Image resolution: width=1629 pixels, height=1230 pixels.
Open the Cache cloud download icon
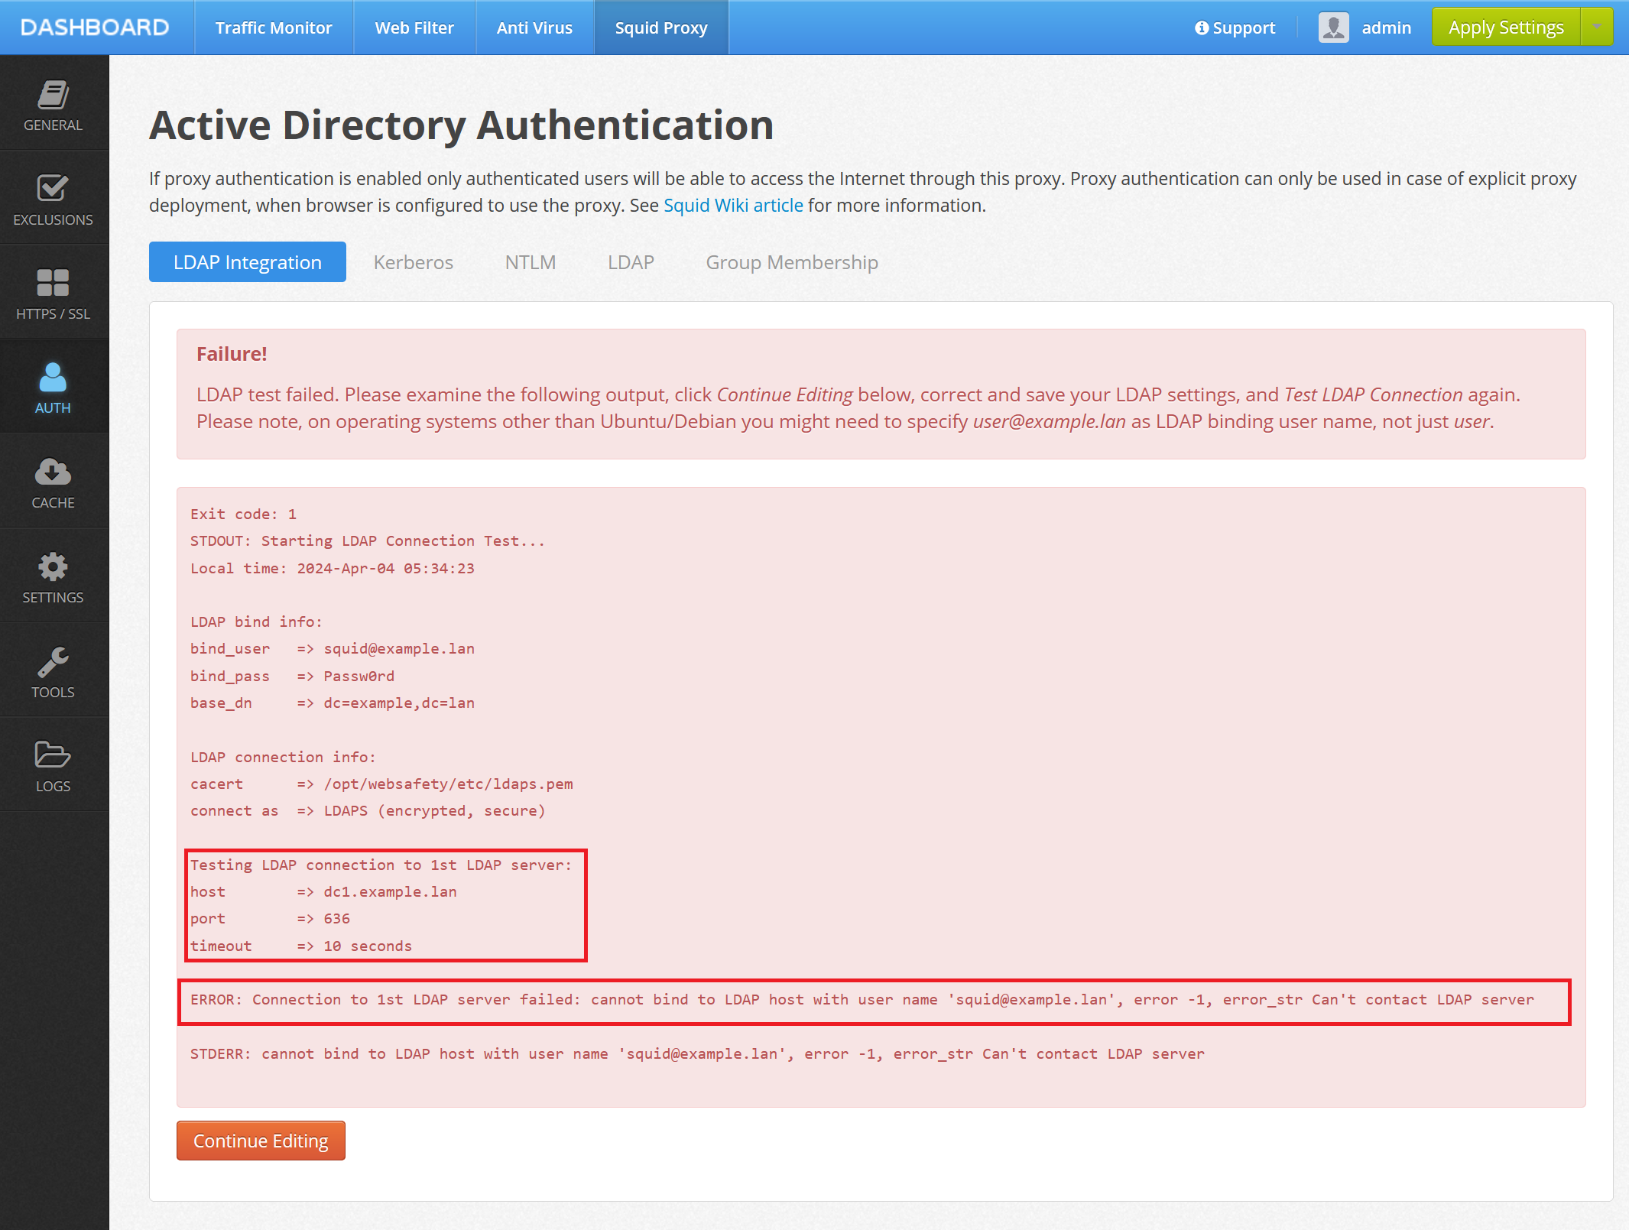53,472
